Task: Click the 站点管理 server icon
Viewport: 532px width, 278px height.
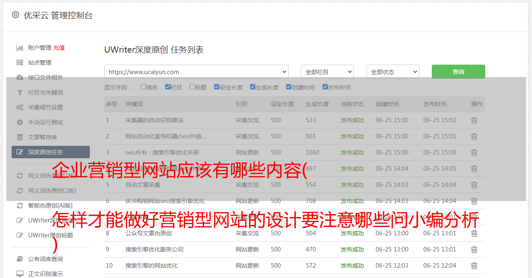Action: point(19,63)
